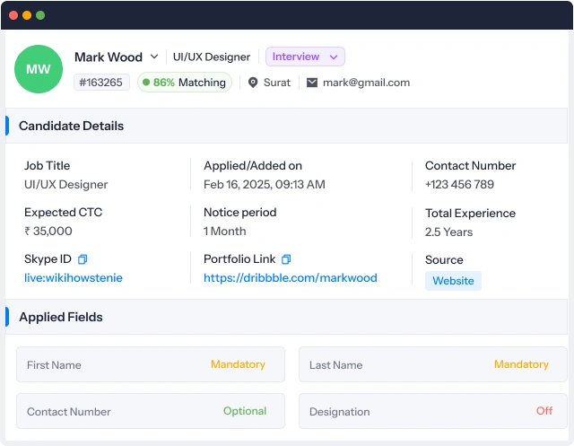Click the 86% Matching badge
The height and width of the screenshot is (446, 574).
point(185,82)
